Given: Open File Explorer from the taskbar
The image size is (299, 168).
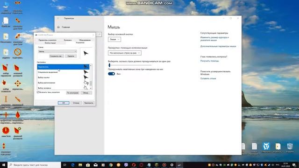Looking at the screenshot, I should 80,165.
